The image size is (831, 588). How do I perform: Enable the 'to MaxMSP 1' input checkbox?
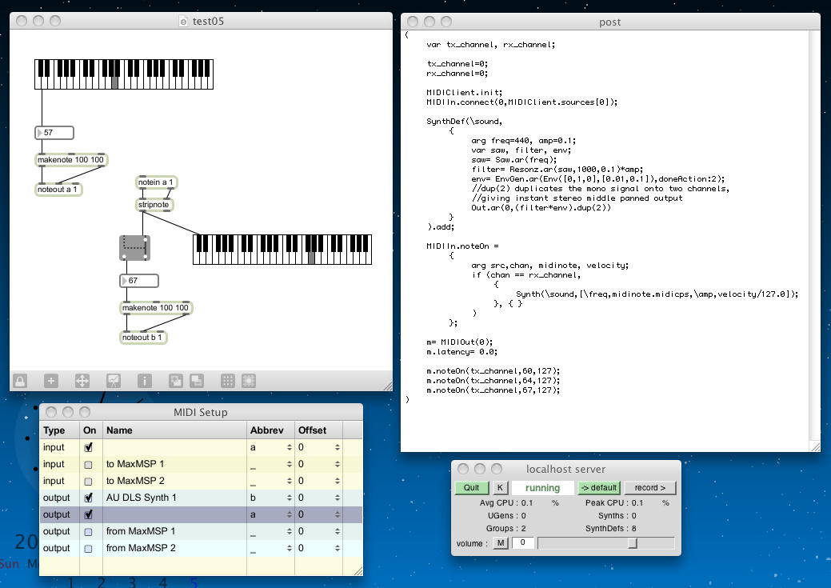point(89,465)
